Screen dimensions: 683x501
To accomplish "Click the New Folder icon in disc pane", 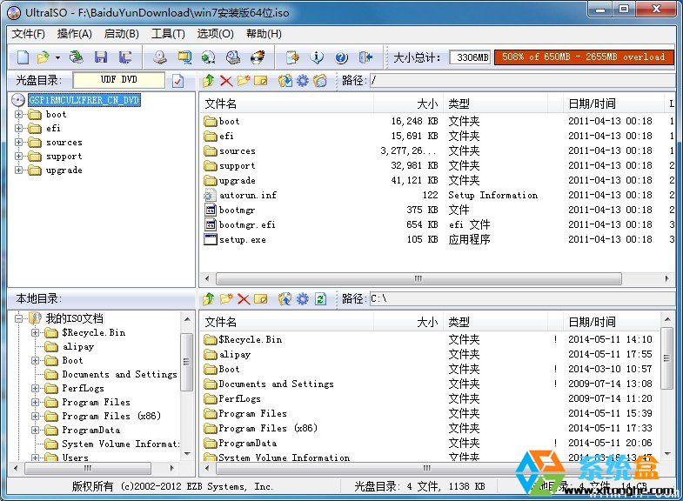I will tap(243, 81).
